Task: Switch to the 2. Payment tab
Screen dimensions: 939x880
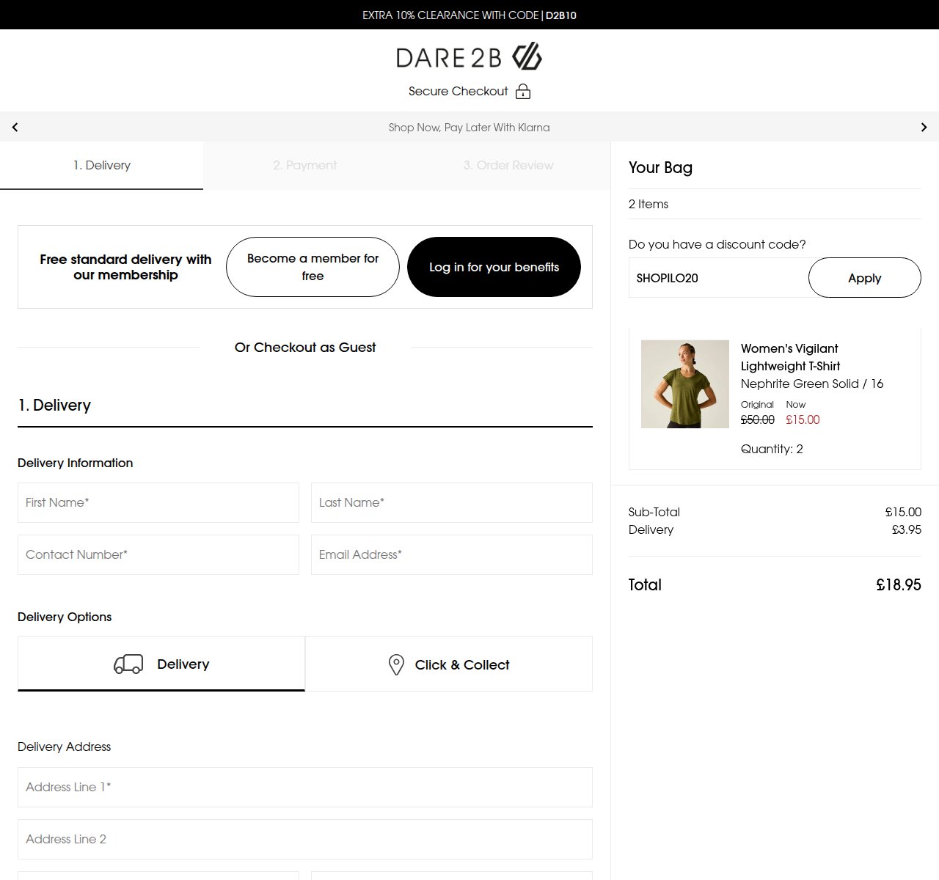Action: (x=304, y=166)
